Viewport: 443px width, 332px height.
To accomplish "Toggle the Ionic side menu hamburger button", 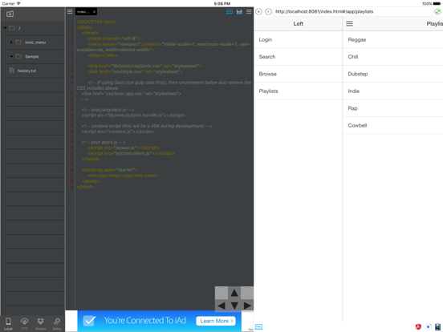I will (349, 24).
